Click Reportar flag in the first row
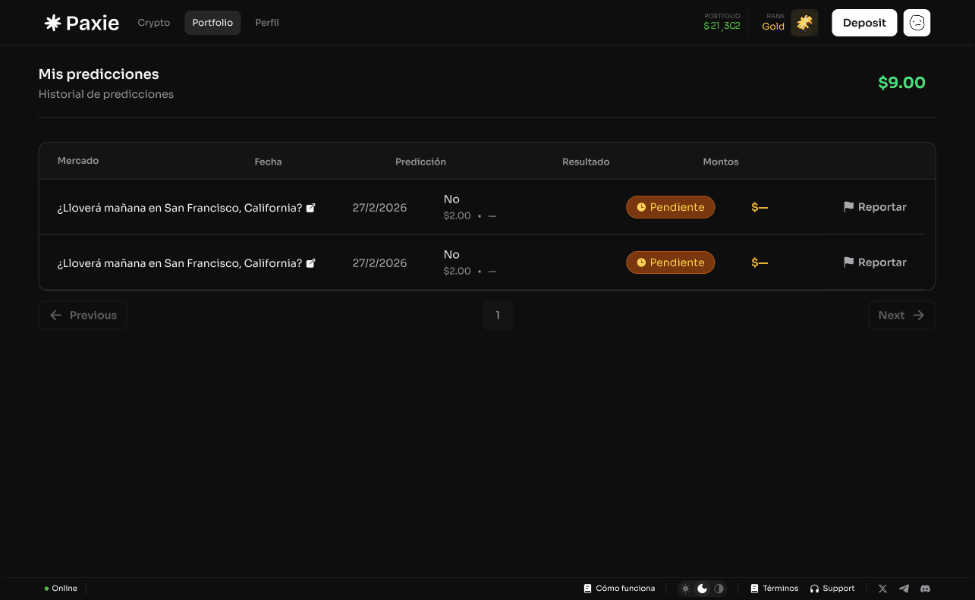This screenshot has width=975, height=600. (875, 207)
